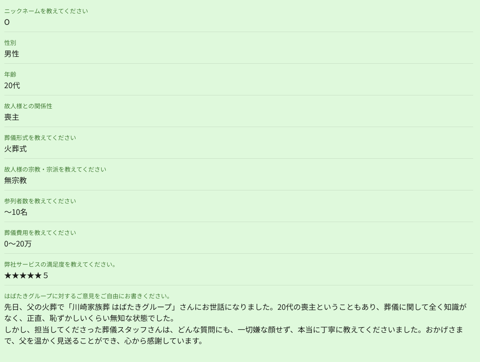This screenshot has width=480, height=362.
Task: Select the 20代 age value
Action: 12,86
